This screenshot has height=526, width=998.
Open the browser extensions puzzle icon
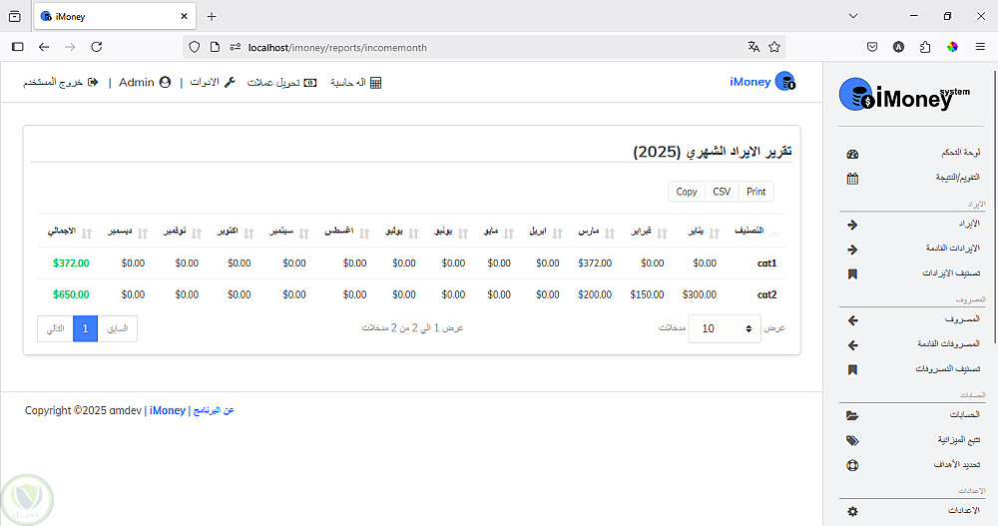point(925,47)
